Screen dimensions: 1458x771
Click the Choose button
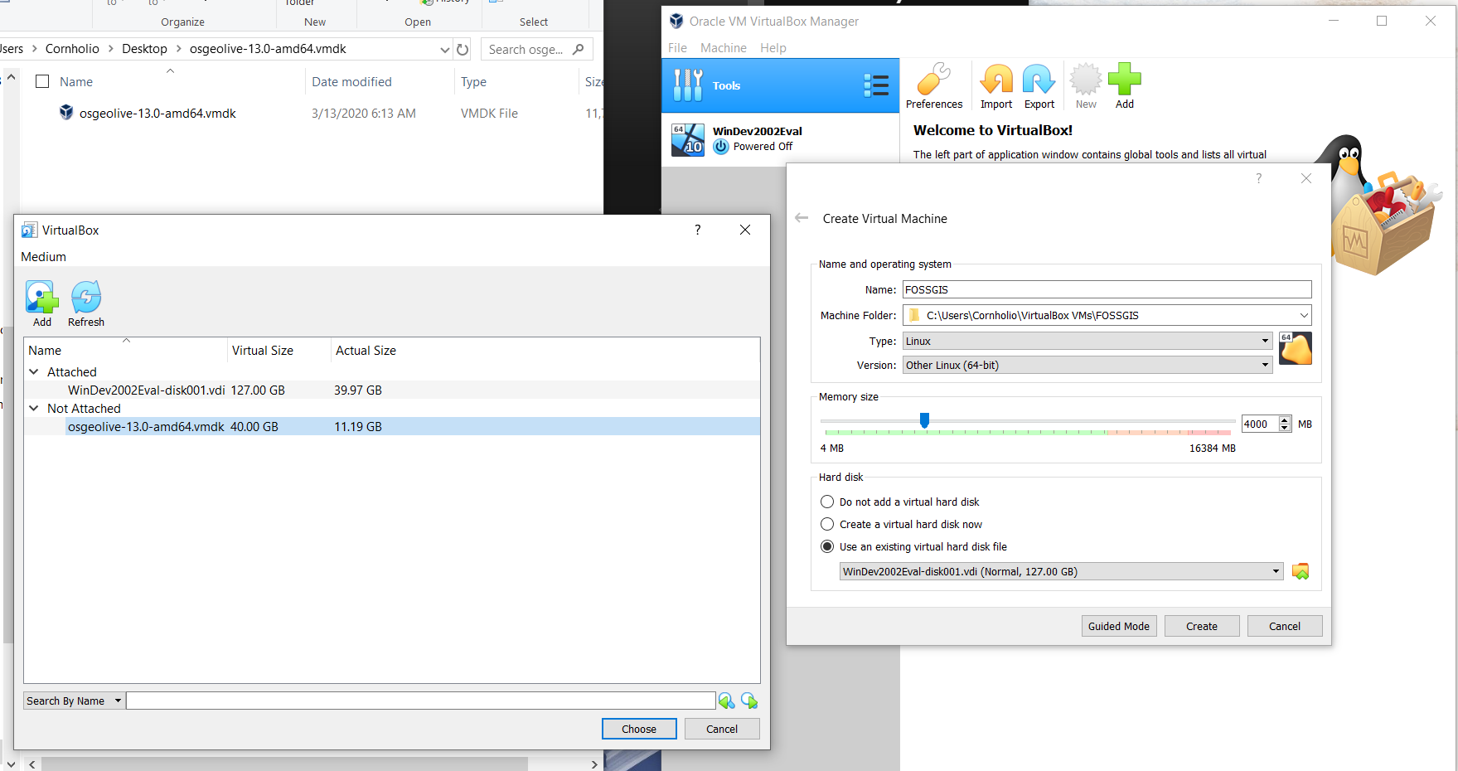coord(639,729)
